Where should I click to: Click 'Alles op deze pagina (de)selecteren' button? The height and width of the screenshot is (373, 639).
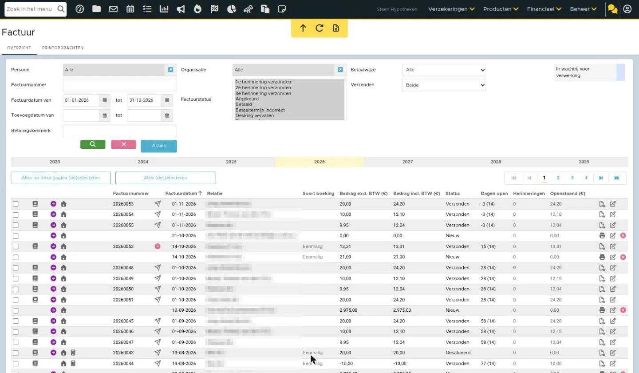61,178
